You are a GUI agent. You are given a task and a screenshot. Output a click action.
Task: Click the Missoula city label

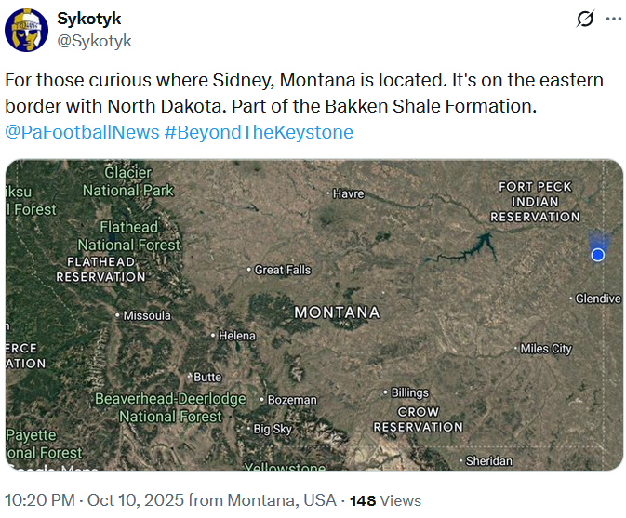point(147,316)
